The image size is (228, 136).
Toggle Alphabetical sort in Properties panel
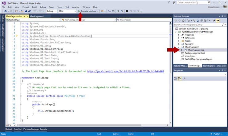click(x=180, y=79)
